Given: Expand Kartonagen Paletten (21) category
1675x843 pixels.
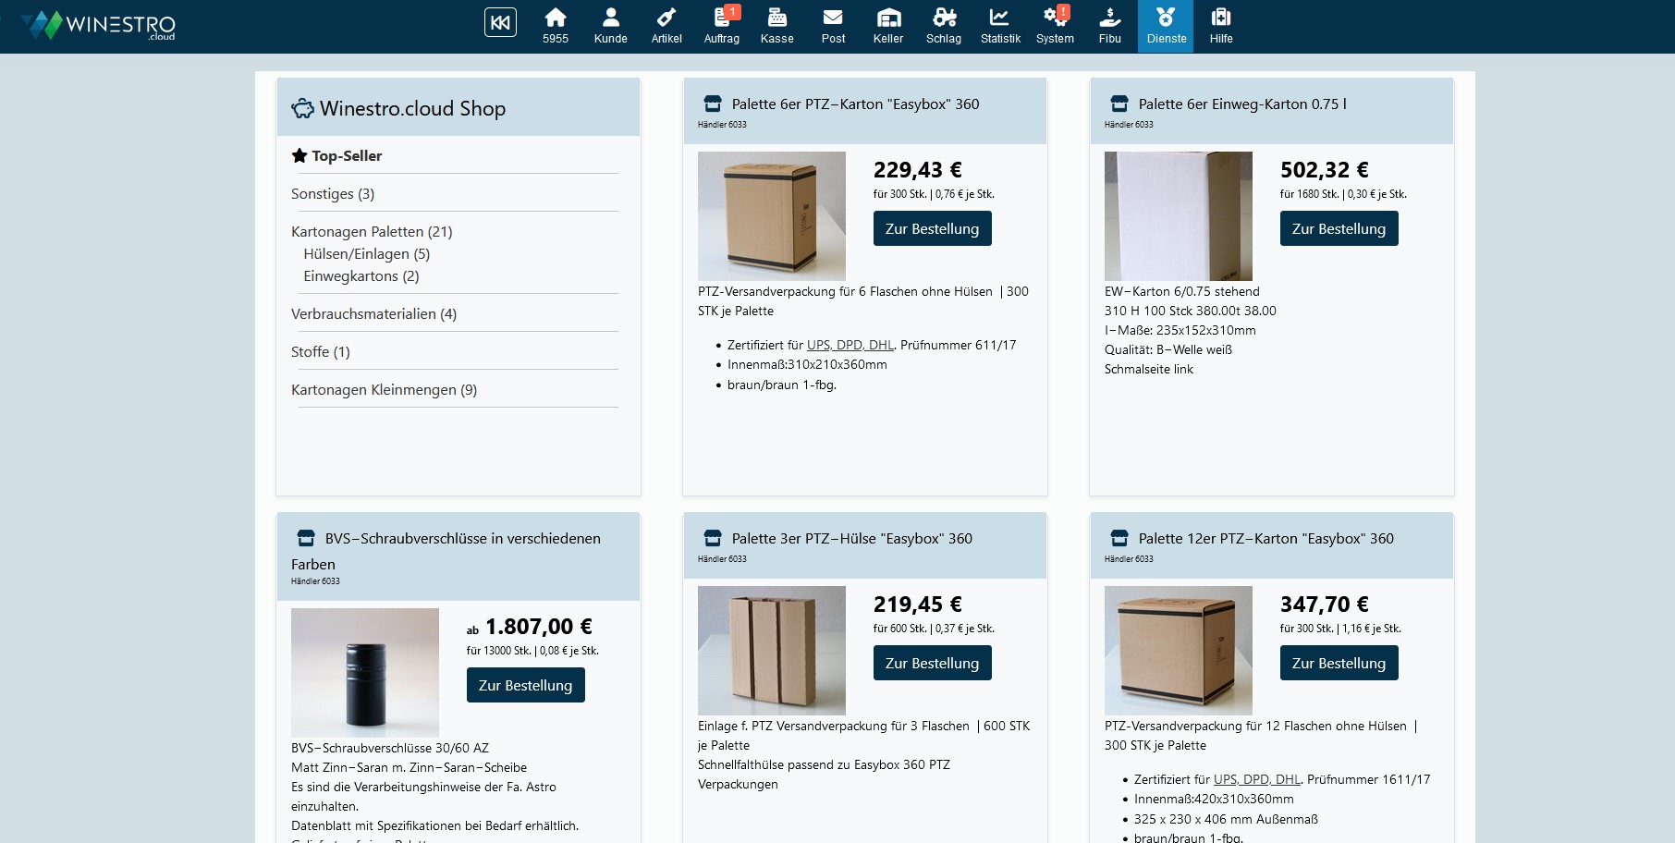Looking at the screenshot, I should (372, 232).
